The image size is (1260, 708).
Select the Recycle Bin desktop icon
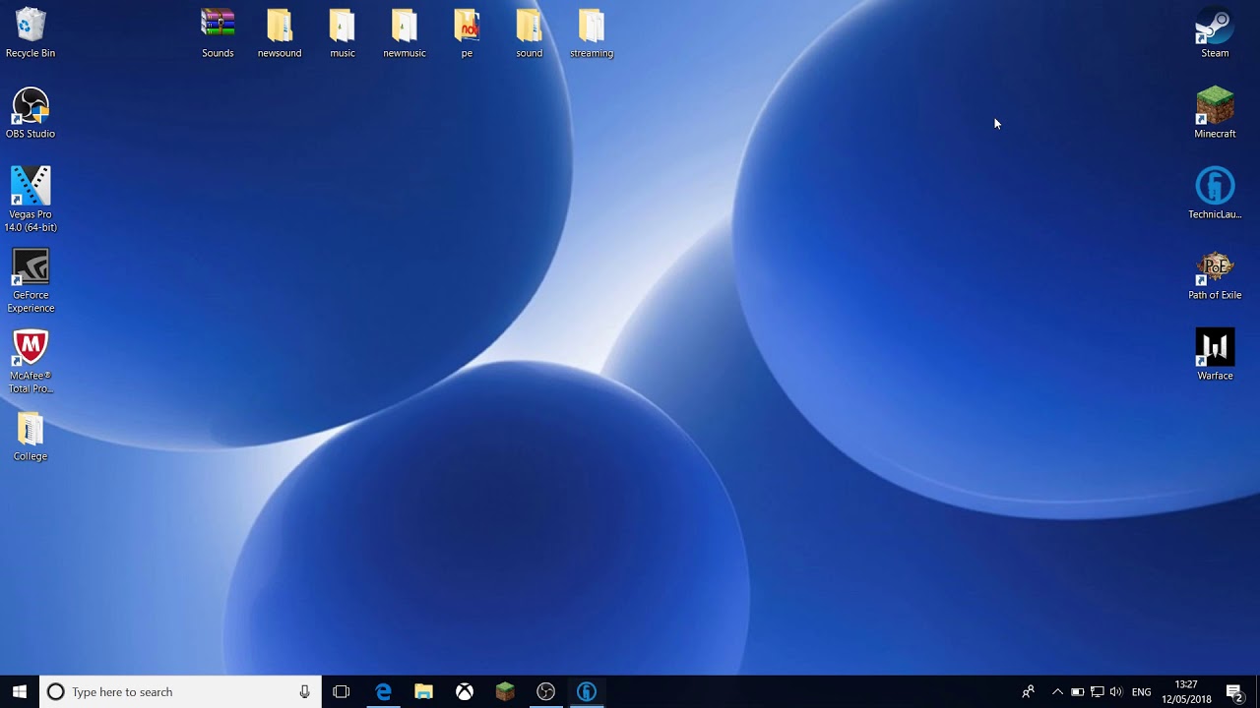pos(31,32)
